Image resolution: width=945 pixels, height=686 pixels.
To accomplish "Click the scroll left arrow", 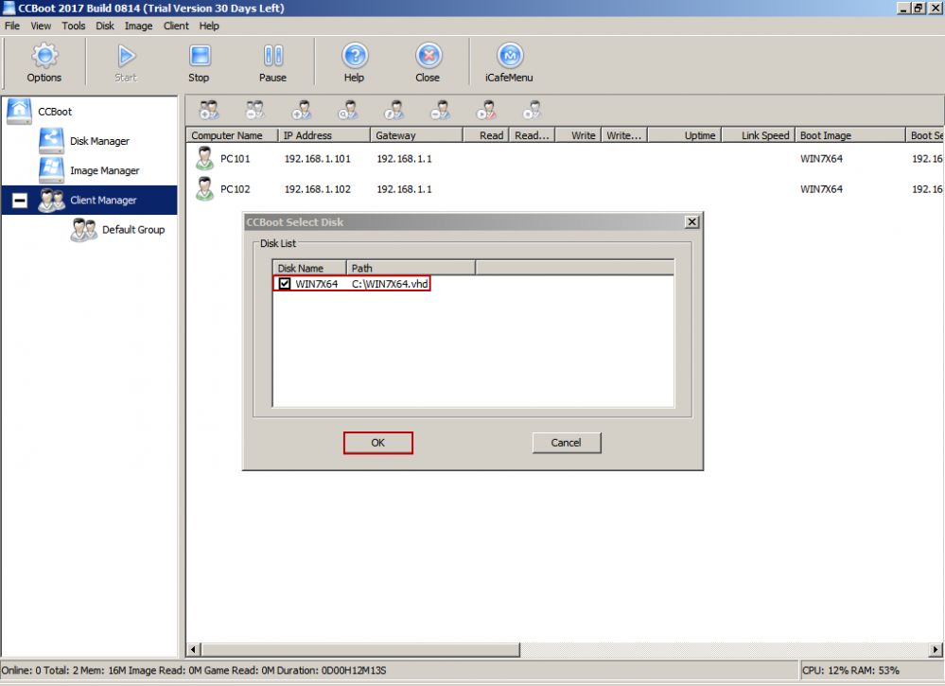I will click(x=194, y=650).
